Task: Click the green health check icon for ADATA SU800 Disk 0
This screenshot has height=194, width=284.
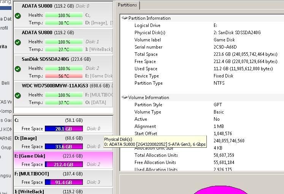Action: tap(18, 16)
